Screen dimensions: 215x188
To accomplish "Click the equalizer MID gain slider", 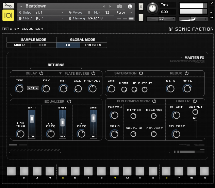I will tap(62, 122).
